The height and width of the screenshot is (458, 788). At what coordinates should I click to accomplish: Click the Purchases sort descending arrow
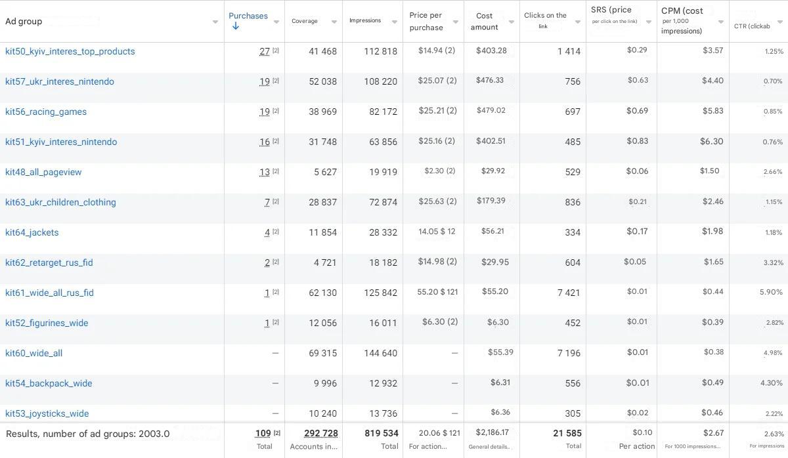[x=235, y=26]
